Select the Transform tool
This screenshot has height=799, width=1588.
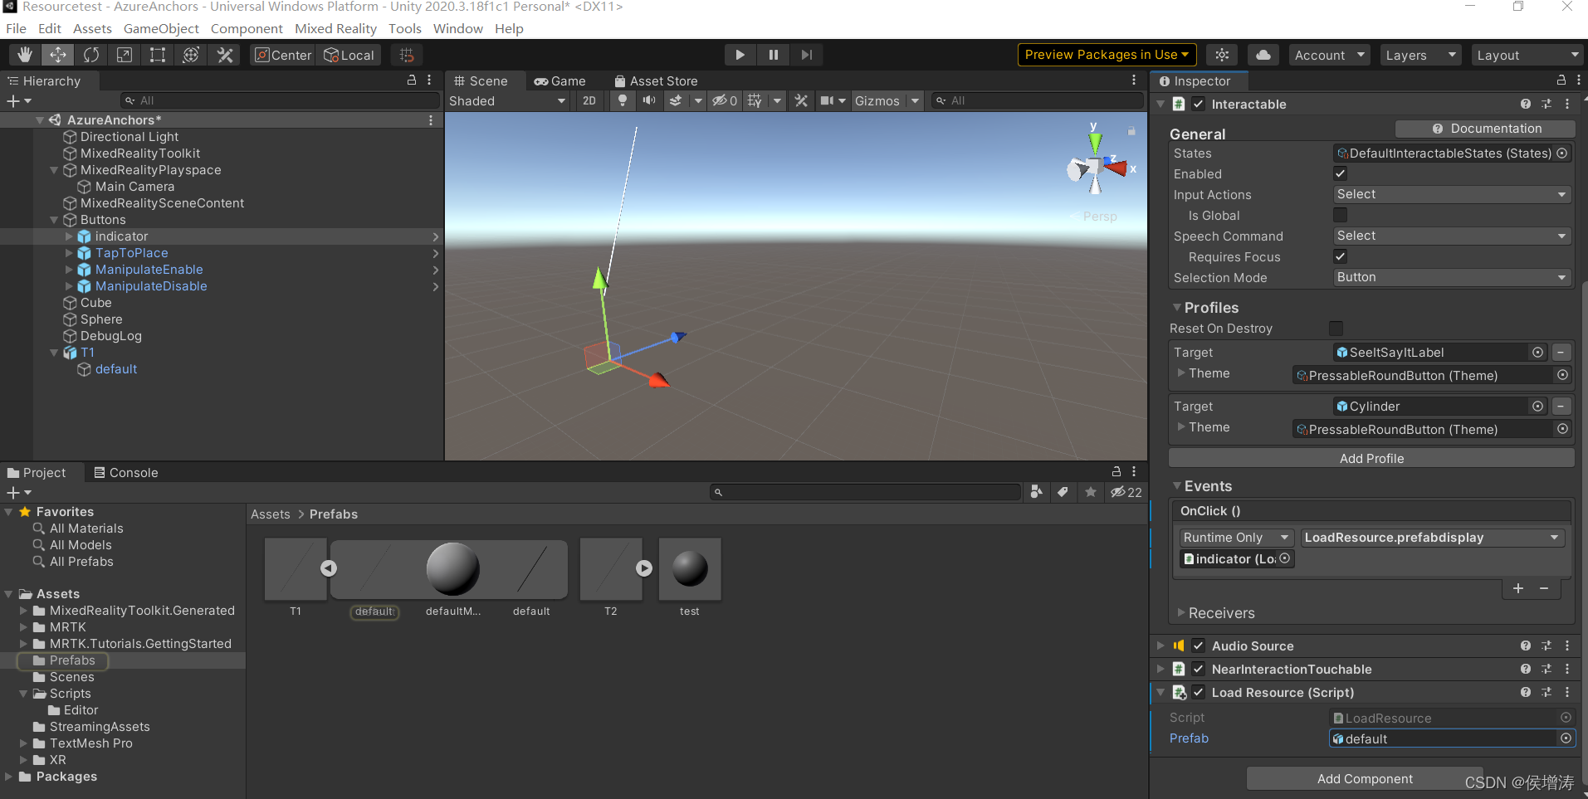[x=191, y=55]
